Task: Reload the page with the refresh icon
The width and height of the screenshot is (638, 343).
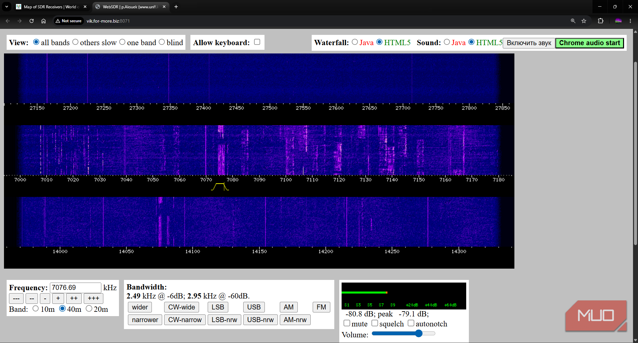Action: [x=32, y=21]
